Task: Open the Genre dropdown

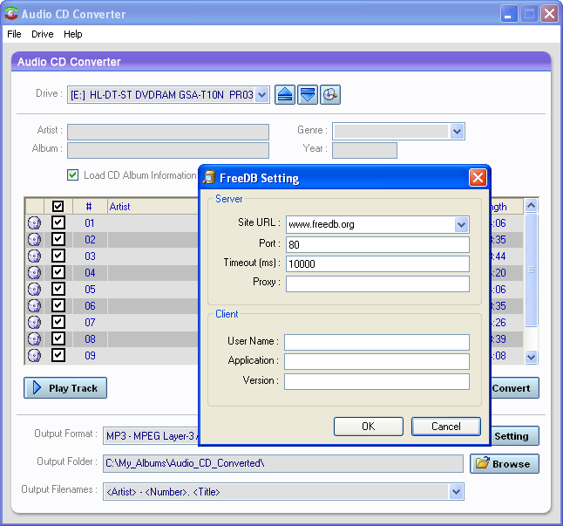Action: pos(457,131)
